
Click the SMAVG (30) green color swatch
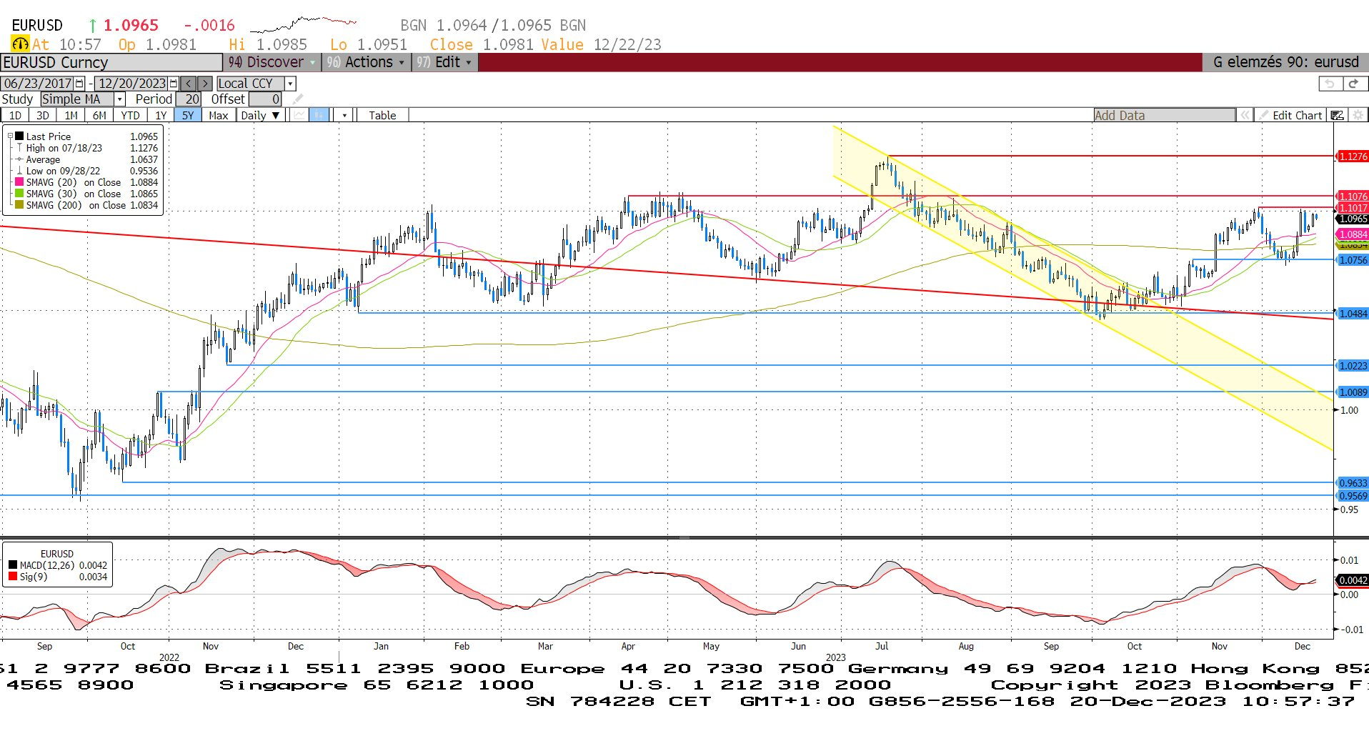point(20,194)
